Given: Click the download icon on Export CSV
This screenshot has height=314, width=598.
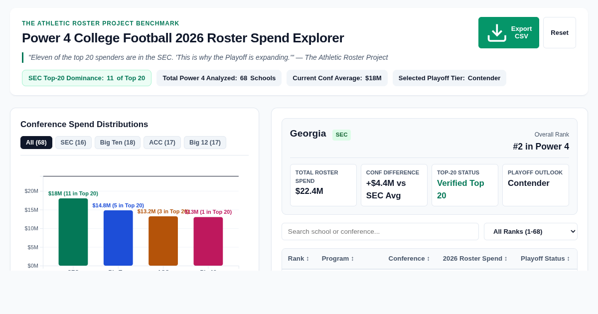Looking at the screenshot, I should pyautogui.click(x=497, y=32).
